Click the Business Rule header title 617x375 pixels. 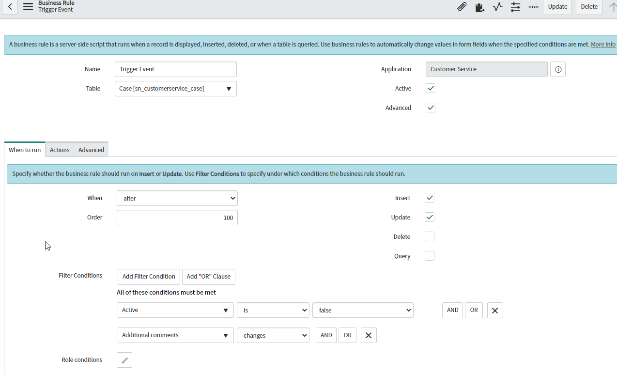(x=56, y=3)
